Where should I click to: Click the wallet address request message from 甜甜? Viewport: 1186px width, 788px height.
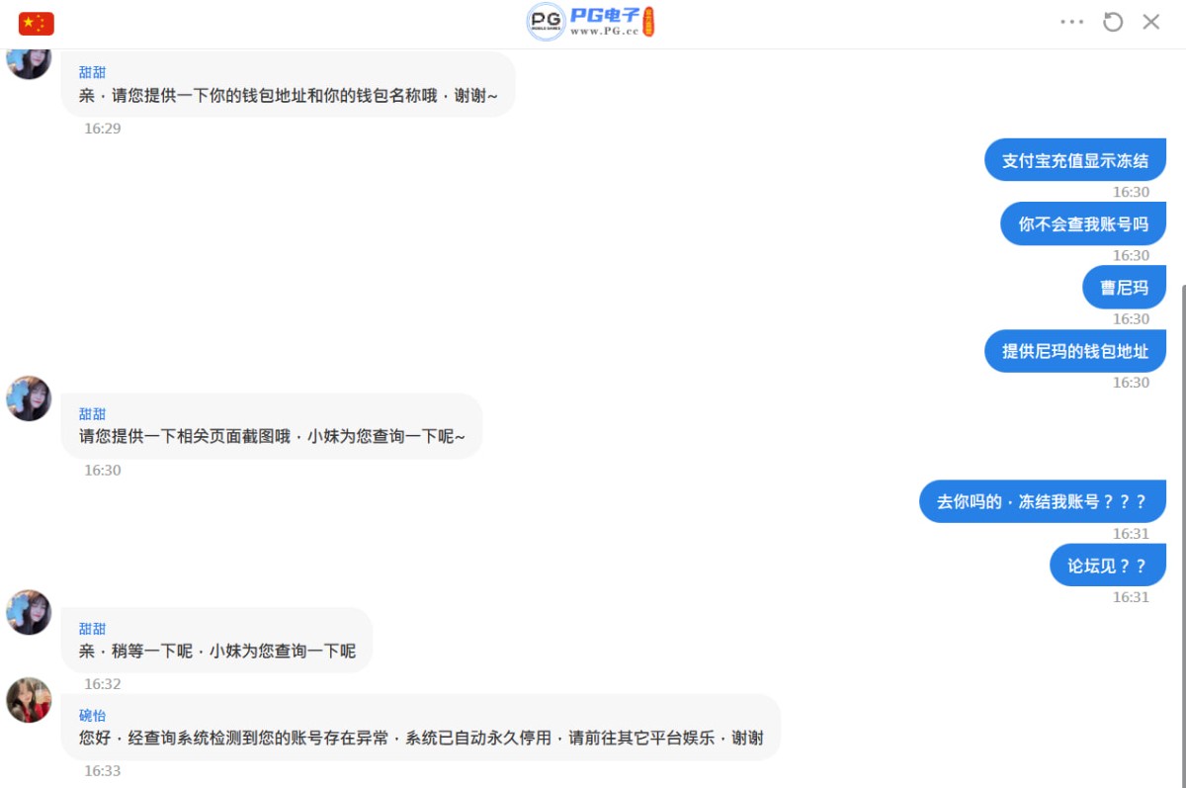pos(288,95)
